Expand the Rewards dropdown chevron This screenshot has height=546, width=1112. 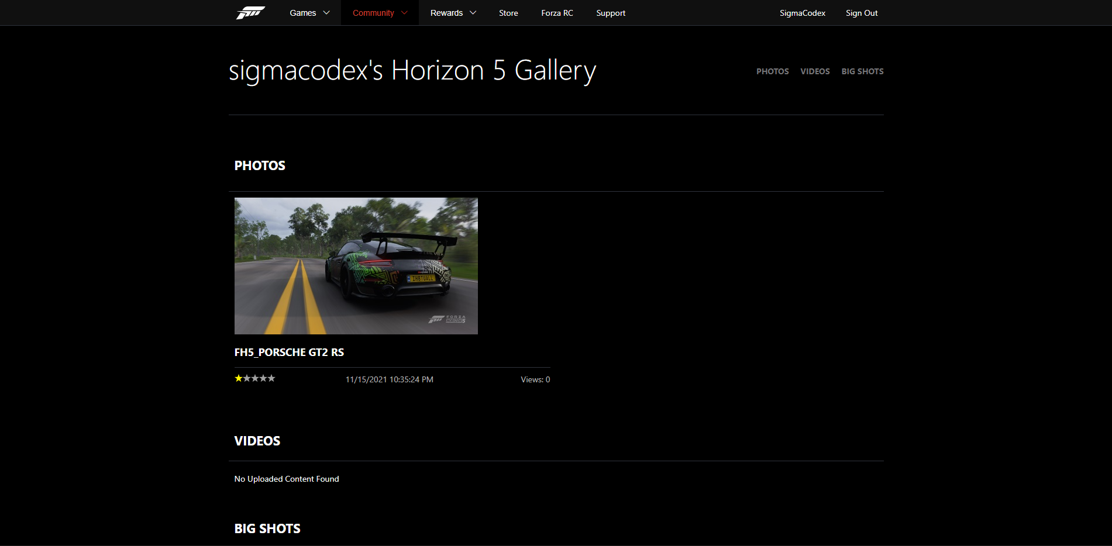click(473, 13)
